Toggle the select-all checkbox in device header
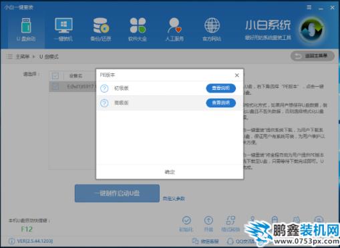Viewport: 340px width, 248px height. click(x=55, y=76)
